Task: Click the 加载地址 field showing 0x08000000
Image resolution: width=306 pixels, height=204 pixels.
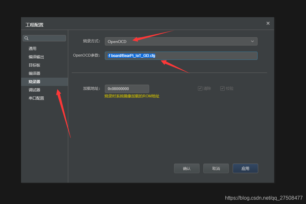Action: pos(127,88)
